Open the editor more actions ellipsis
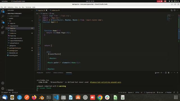 pos(177,10)
